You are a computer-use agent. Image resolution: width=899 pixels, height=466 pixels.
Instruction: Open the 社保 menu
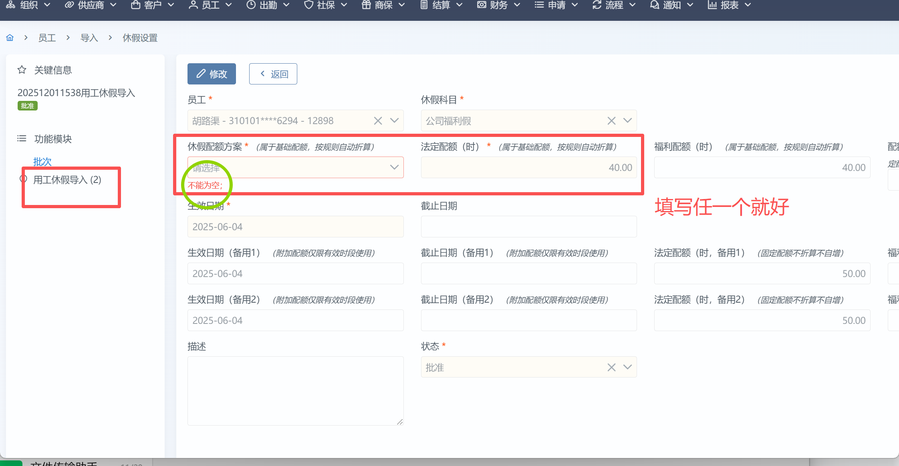(x=325, y=5)
